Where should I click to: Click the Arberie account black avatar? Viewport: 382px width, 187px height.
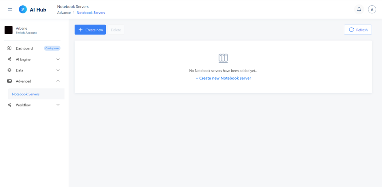pos(8,30)
